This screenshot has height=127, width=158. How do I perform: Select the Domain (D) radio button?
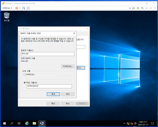(25, 75)
